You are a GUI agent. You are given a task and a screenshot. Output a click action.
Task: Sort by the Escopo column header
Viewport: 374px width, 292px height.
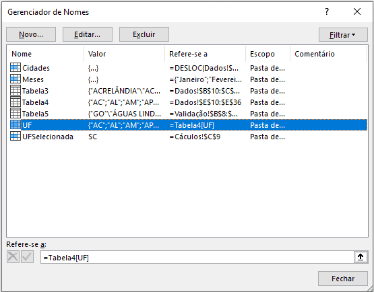coord(268,54)
